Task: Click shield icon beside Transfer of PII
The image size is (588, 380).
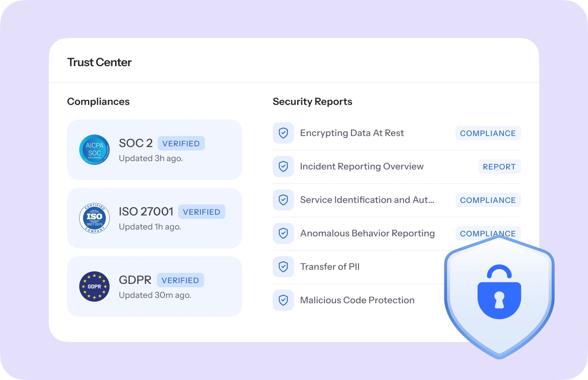Action: pyautogui.click(x=283, y=267)
